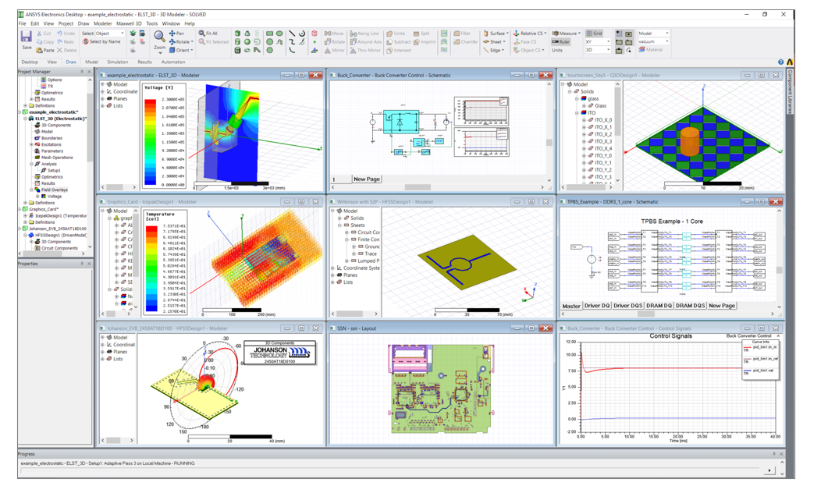The width and height of the screenshot is (814, 493).
Task: Click the Progress panel right arrow
Action: point(770,470)
